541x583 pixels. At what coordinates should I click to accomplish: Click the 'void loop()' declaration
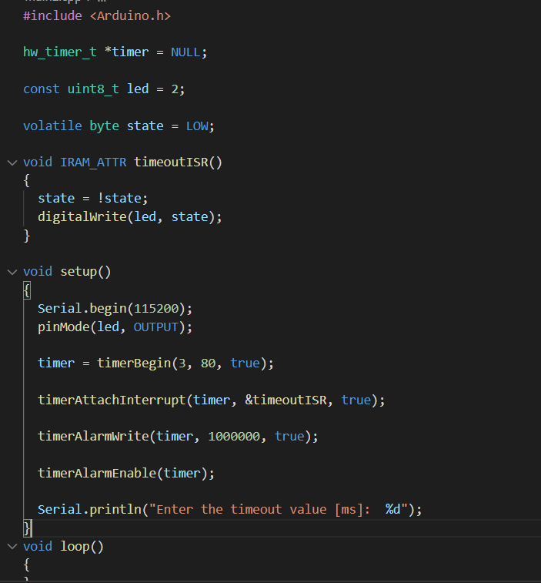coord(63,546)
